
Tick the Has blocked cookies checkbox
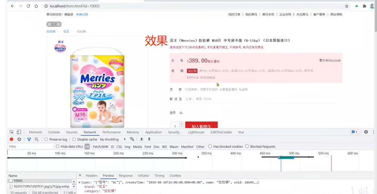pos(210,146)
